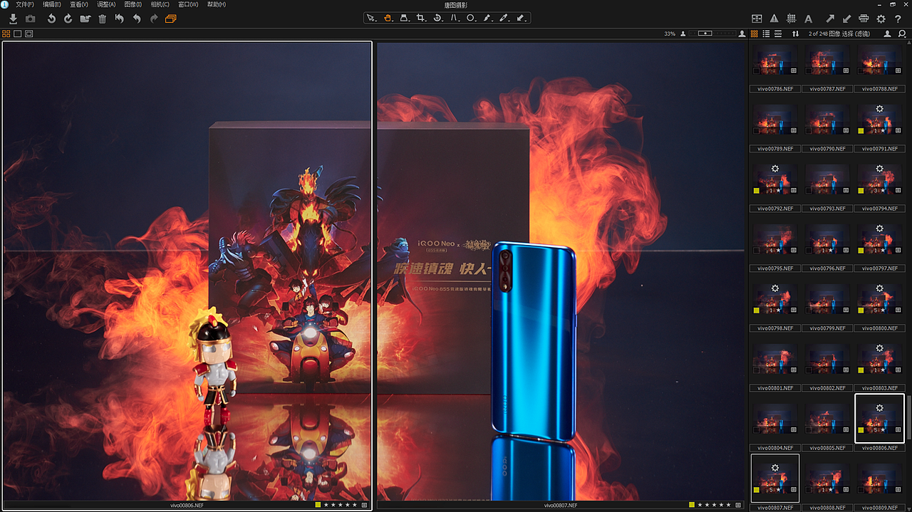912x512 pixels.
Task: Click the Reset adjustments double-arrow icon
Action: (x=120, y=19)
